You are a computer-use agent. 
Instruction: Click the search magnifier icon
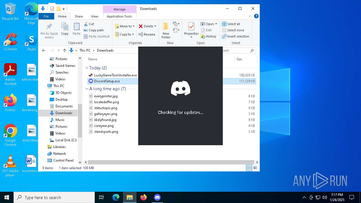tap(252, 50)
